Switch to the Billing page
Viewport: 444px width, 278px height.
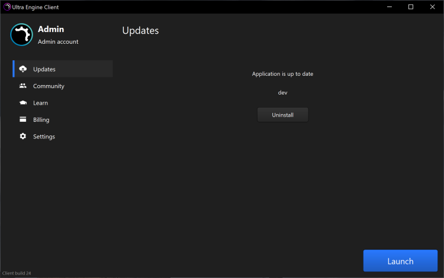pyautogui.click(x=41, y=119)
